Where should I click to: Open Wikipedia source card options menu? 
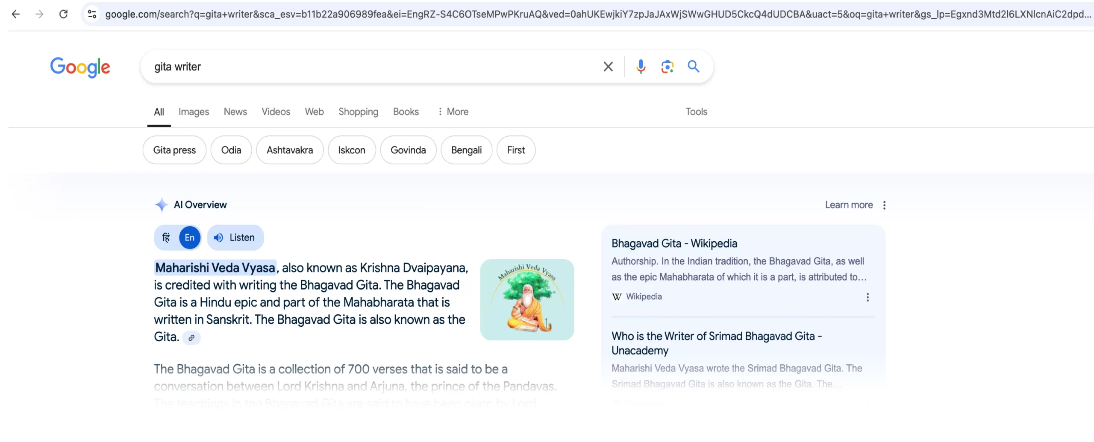[x=868, y=297]
